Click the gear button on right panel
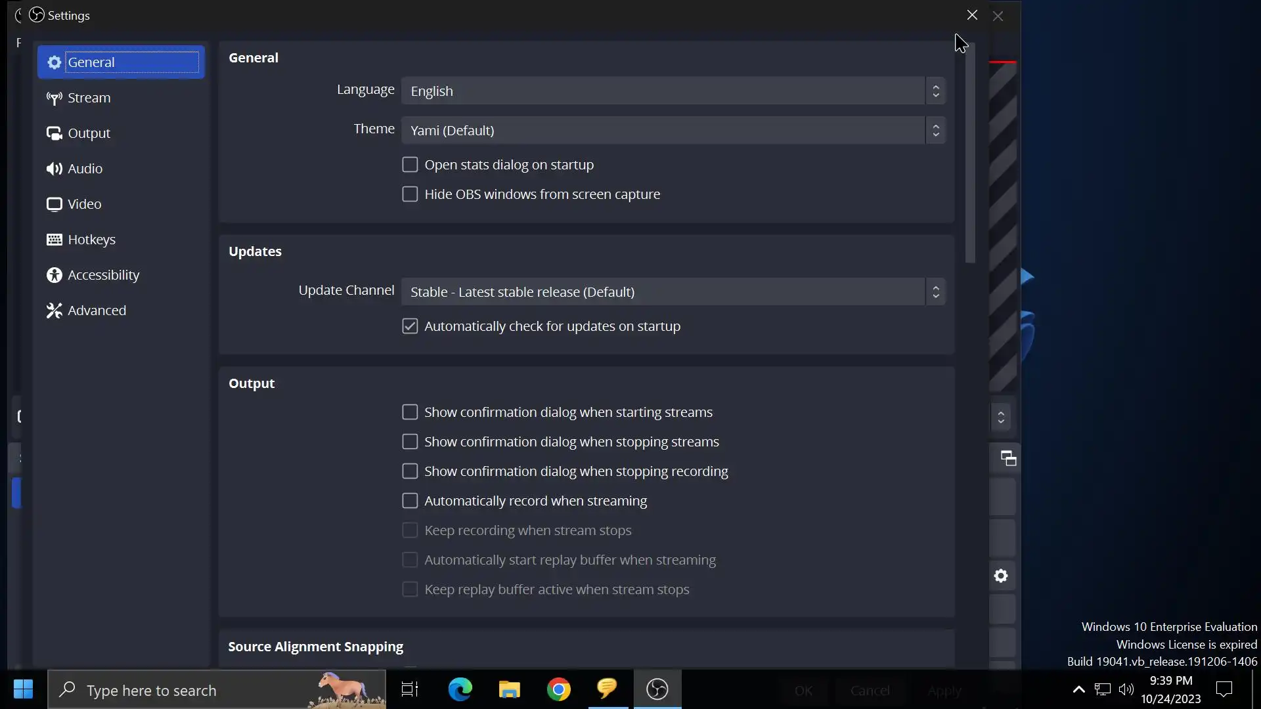This screenshot has height=709, width=1261. tap(1001, 576)
